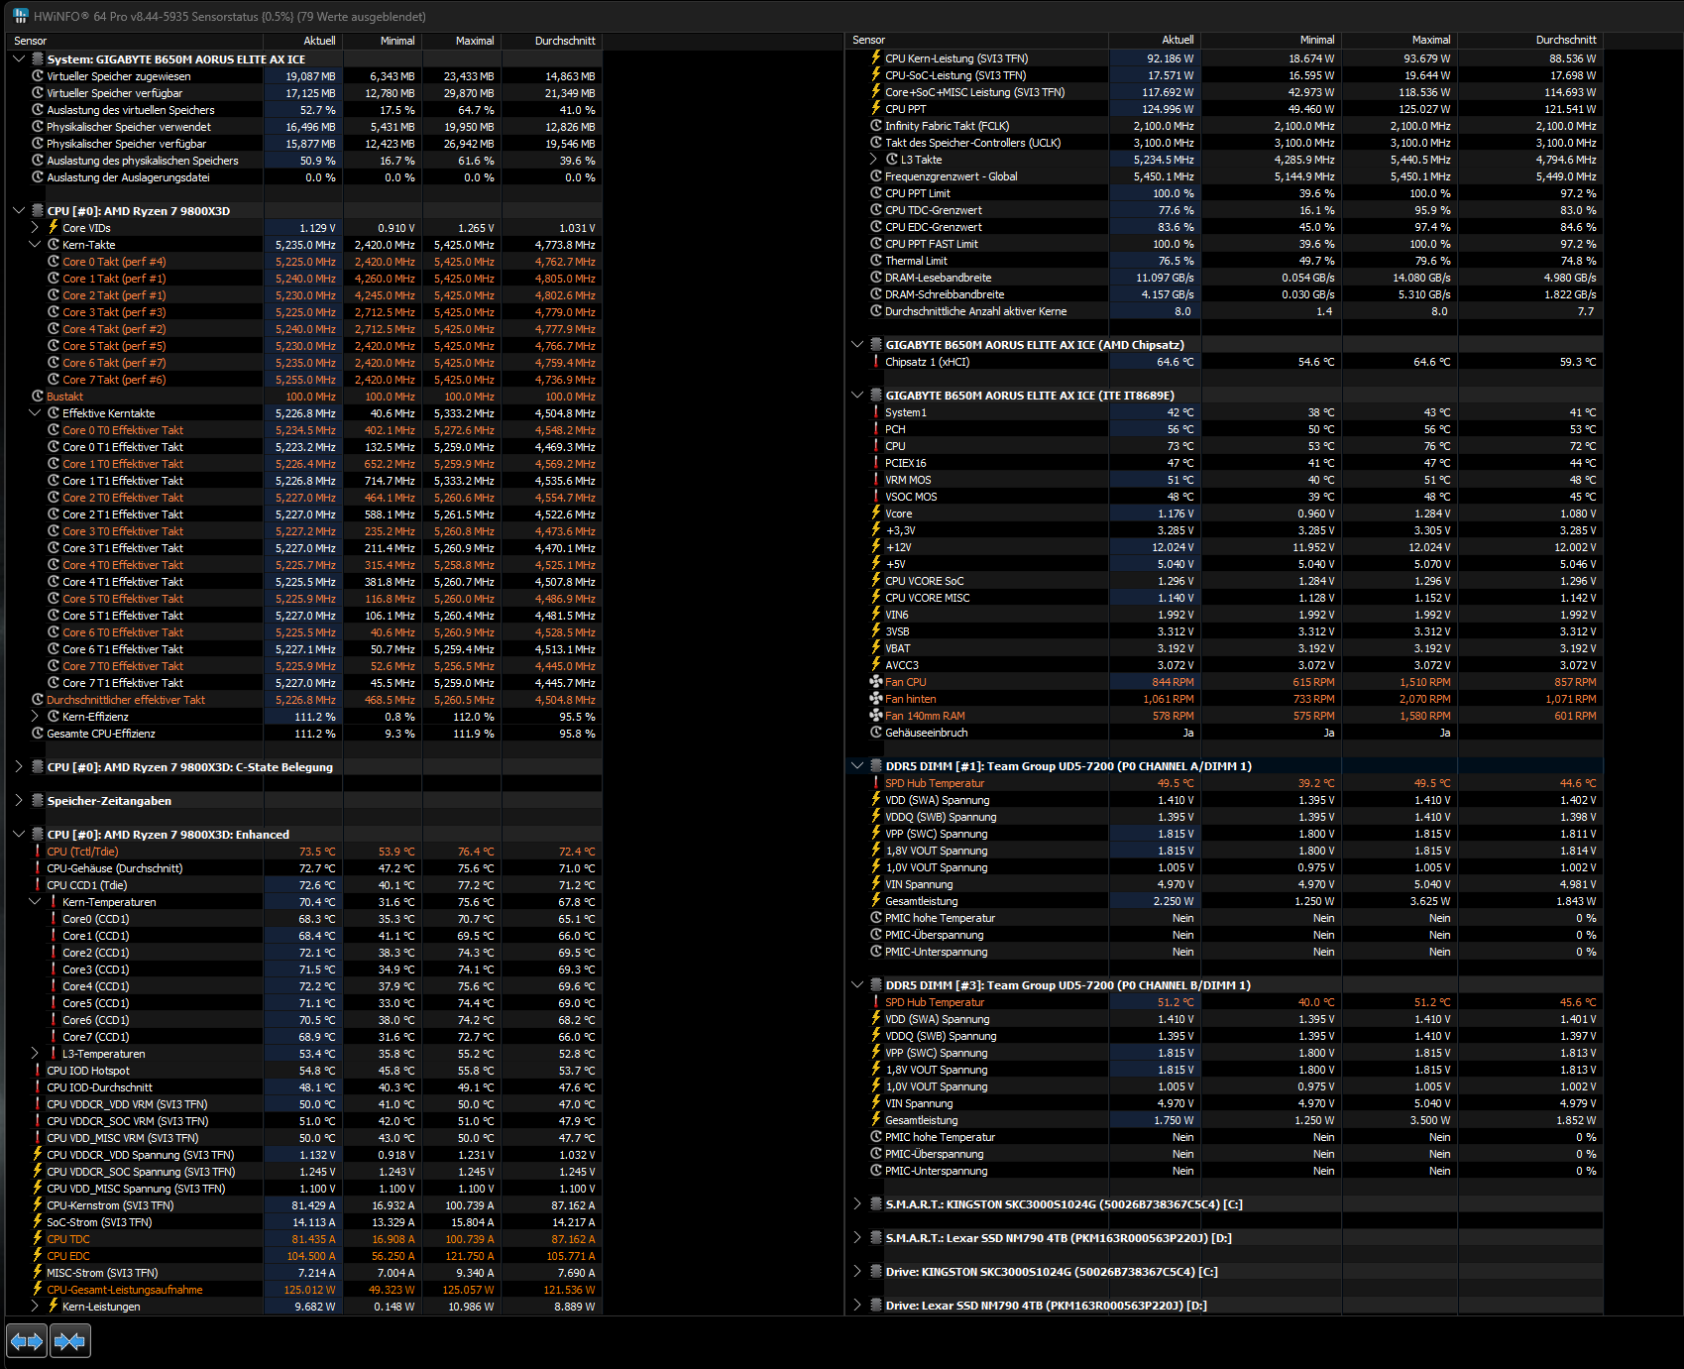This screenshot has height=1369, width=1684.
Task: Click the clock icon beside DRAM-Lesebandbreite
Action: tap(876, 278)
